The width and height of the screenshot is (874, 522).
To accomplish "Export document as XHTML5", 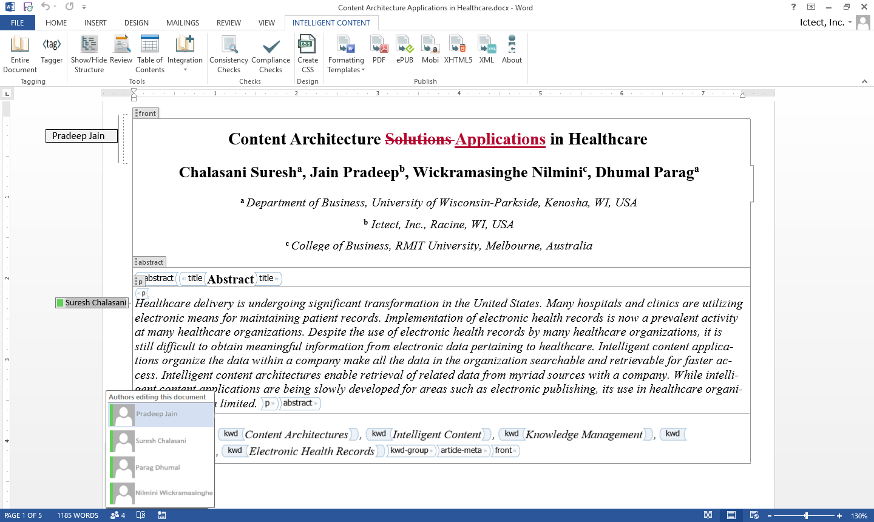I will 458,50.
